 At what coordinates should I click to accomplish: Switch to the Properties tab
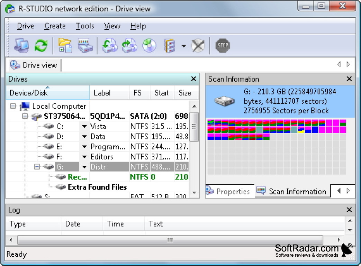coord(230,191)
